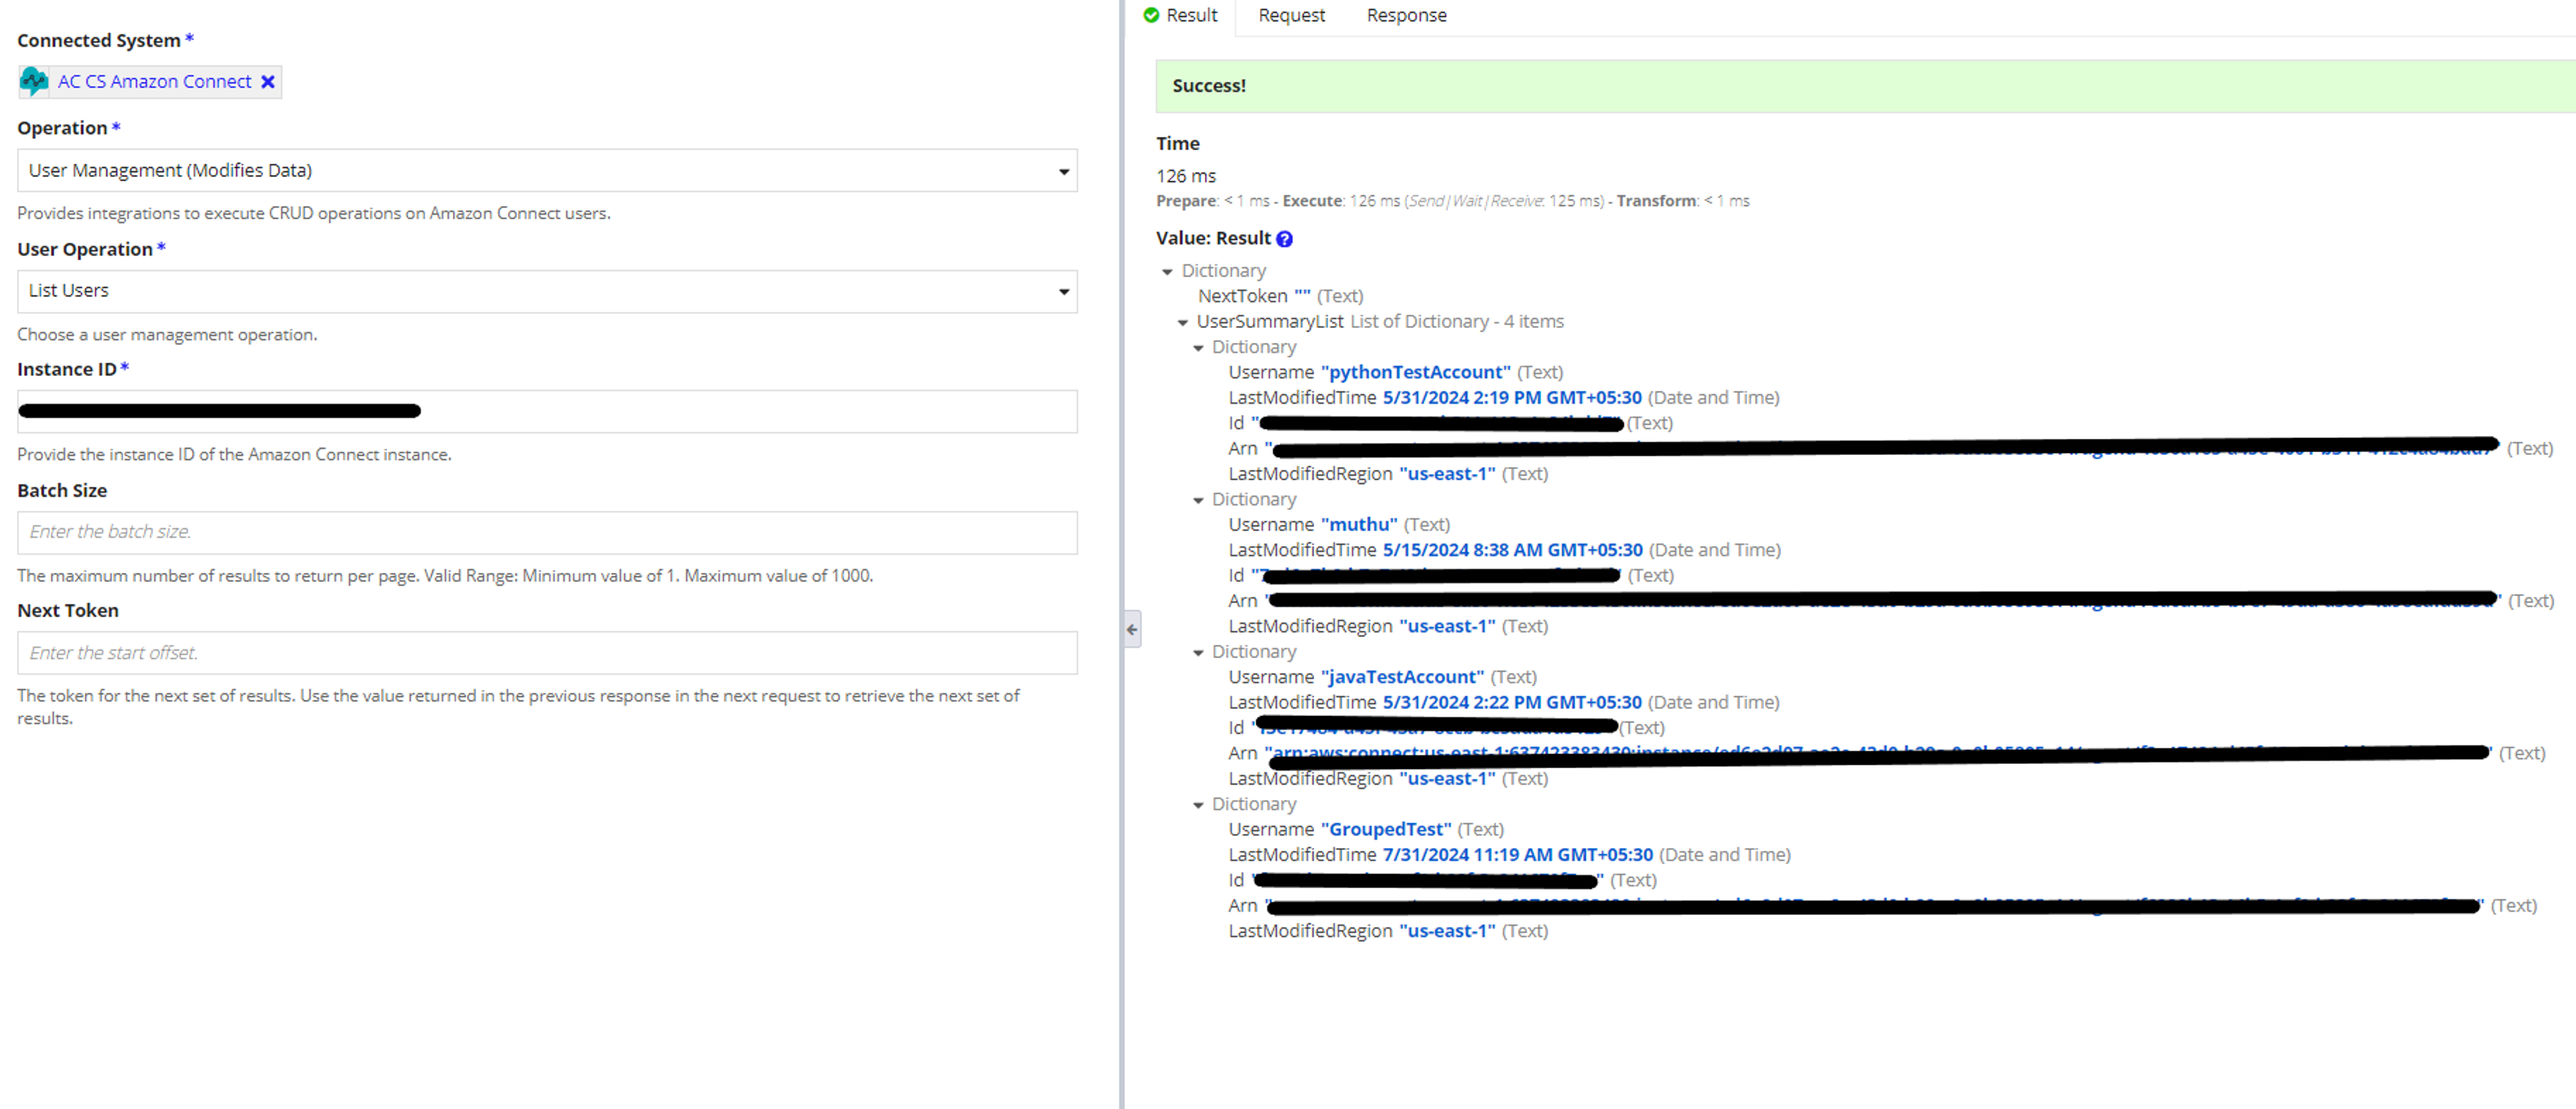The height and width of the screenshot is (1109, 2576).
Task: Click the NextToken row in the result
Action: [x=1280, y=296]
